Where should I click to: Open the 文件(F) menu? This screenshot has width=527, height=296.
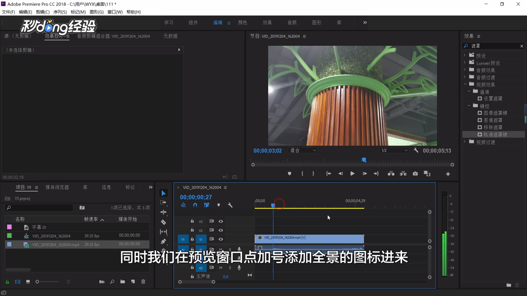point(8,12)
